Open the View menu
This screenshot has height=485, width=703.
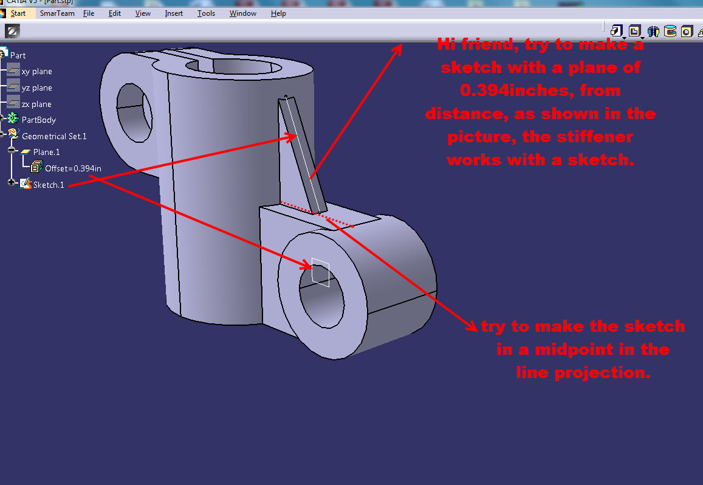click(x=143, y=13)
